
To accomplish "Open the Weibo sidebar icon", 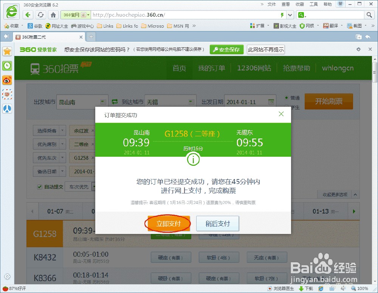I will (7, 80).
